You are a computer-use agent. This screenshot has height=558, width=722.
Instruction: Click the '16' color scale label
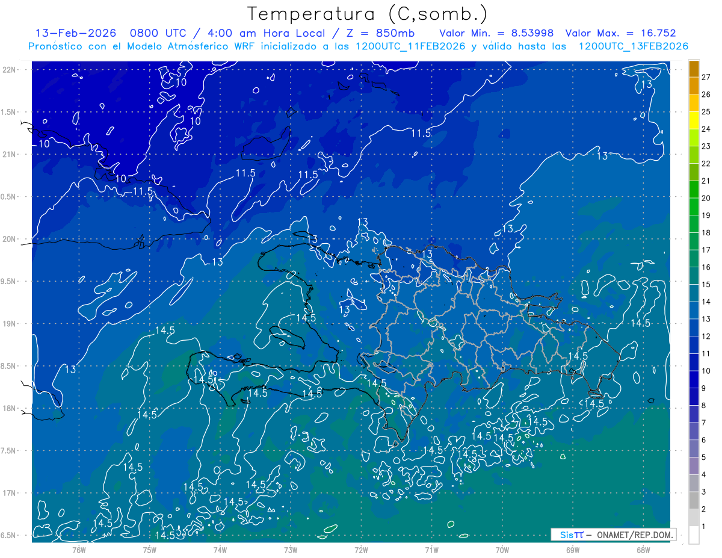pos(706,267)
